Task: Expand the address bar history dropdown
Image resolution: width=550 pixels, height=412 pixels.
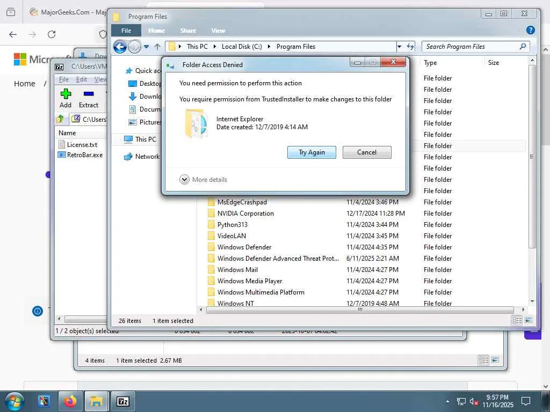Action: (399, 47)
